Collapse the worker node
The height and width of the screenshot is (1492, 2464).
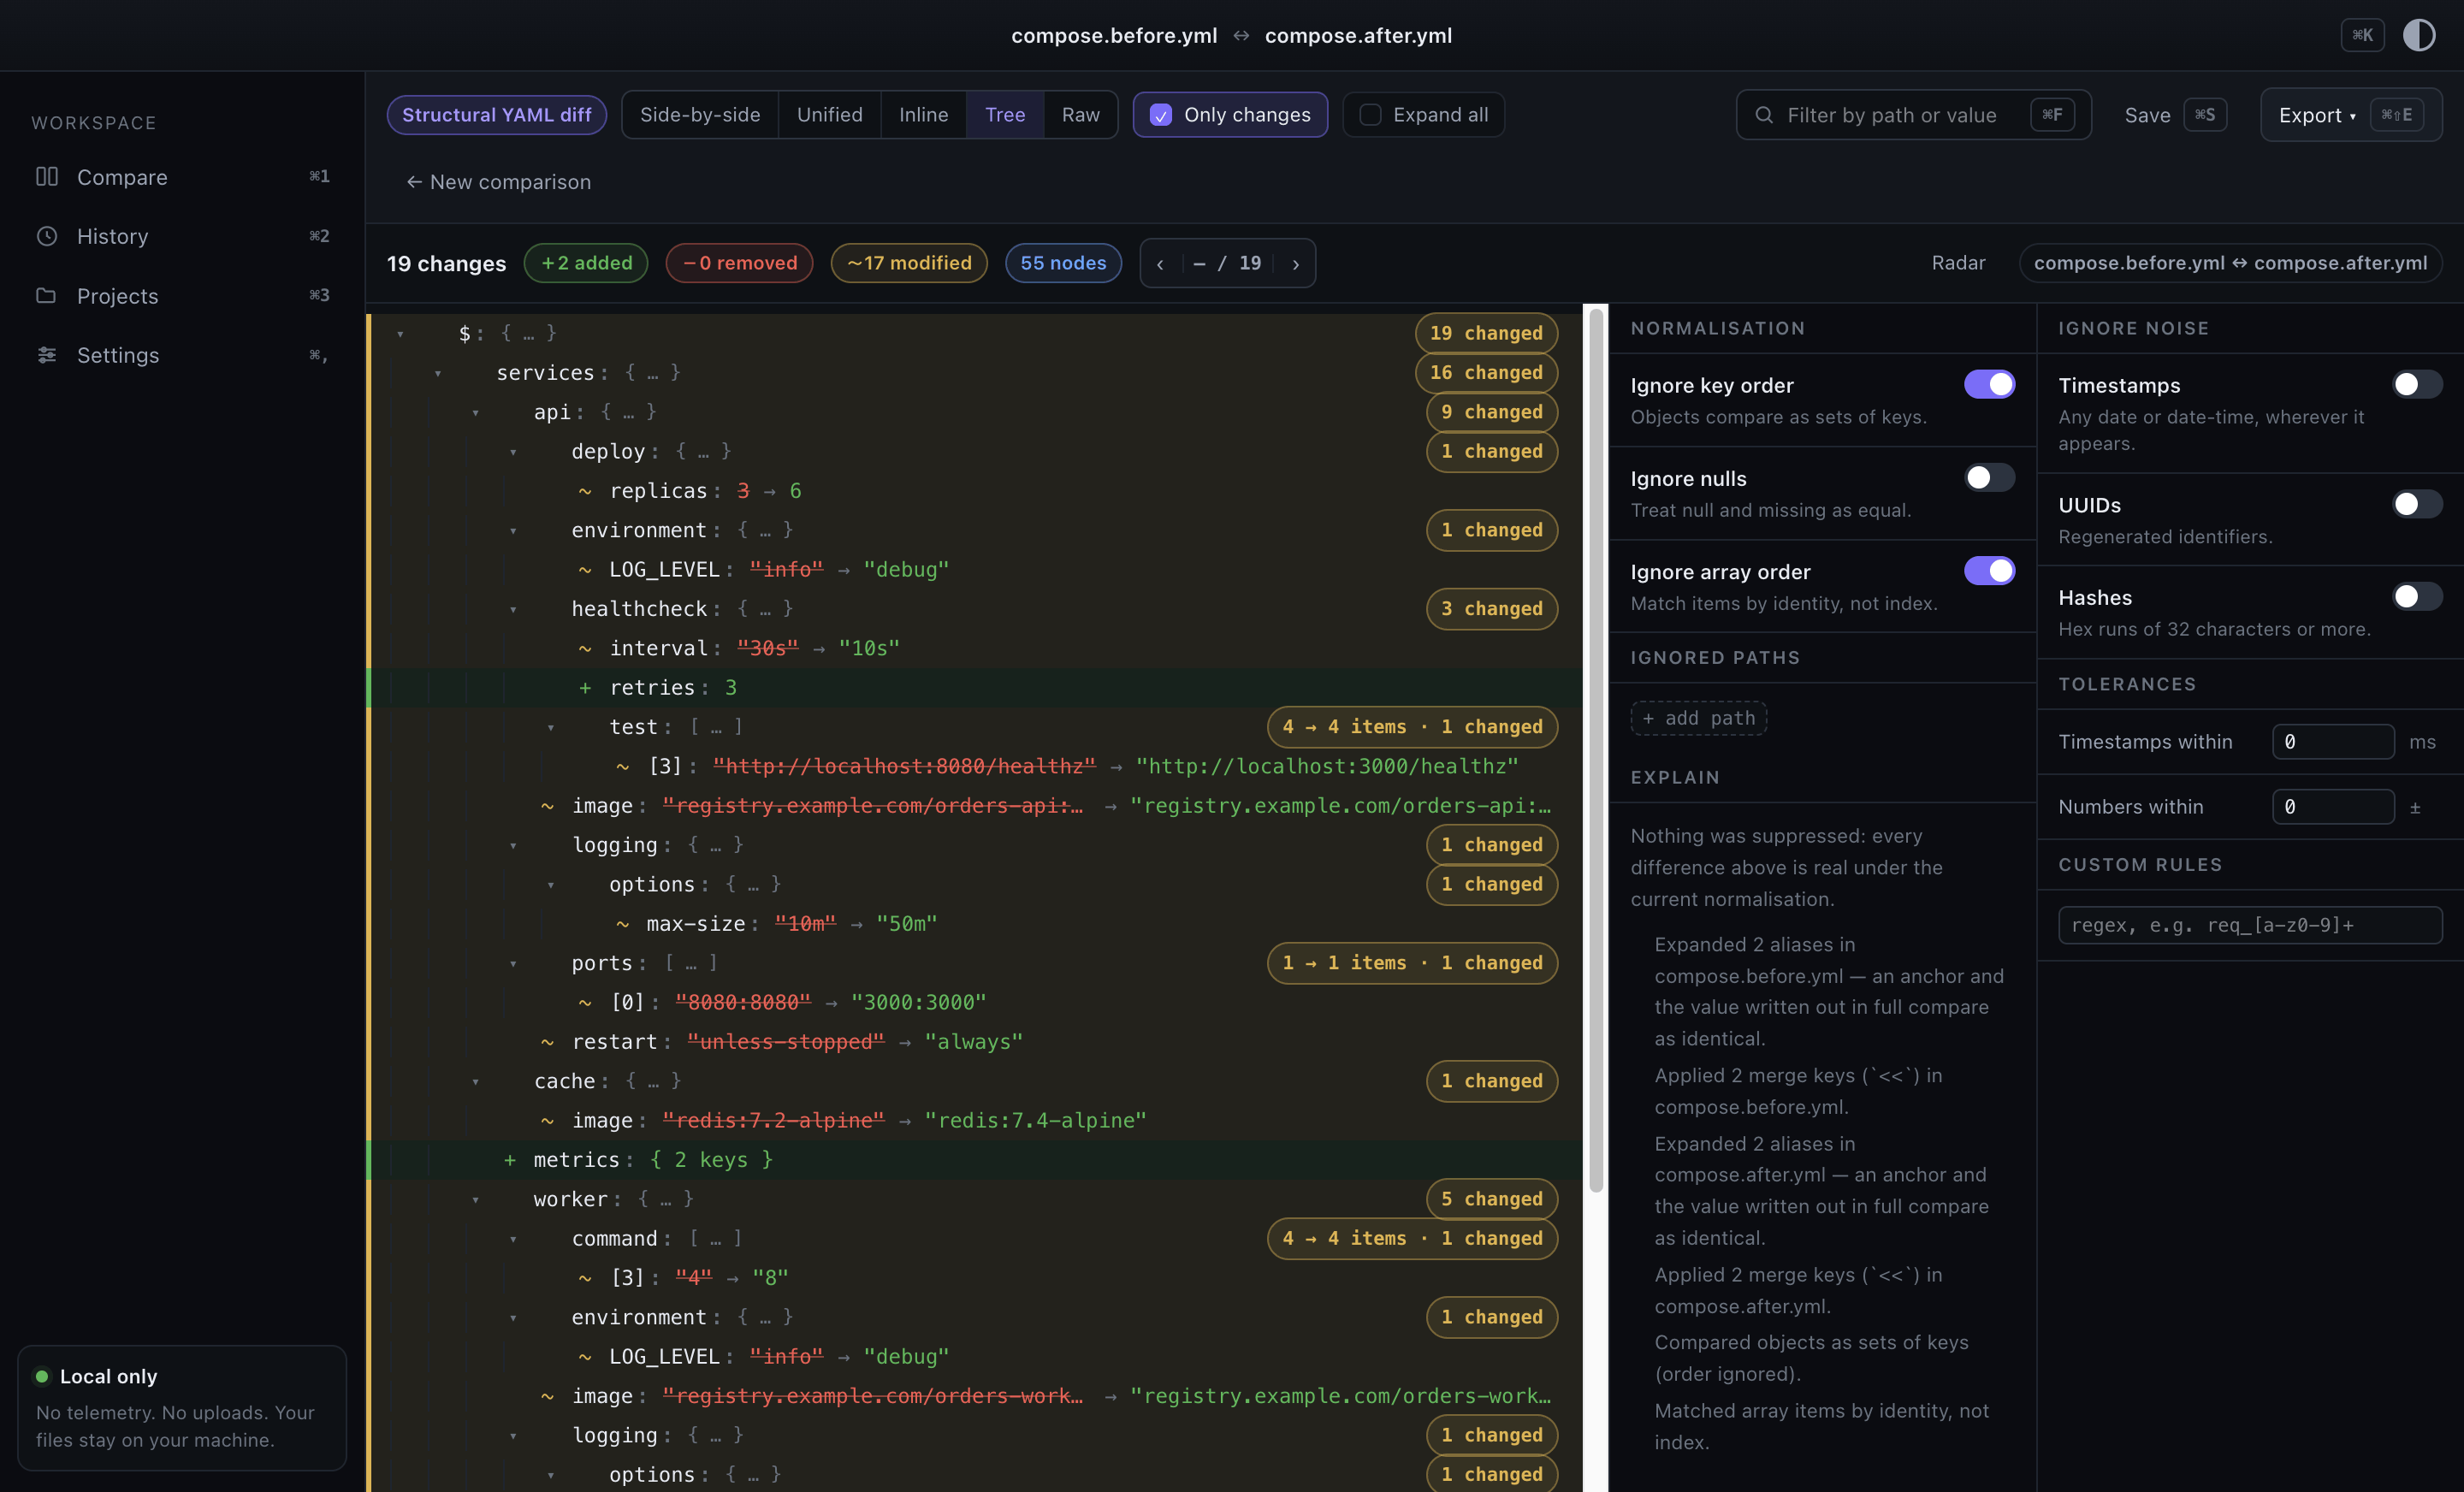[x=475, y=1200]
